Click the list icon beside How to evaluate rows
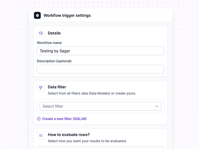199x149 pixels. pyautogui.click(x=41, y=135)
